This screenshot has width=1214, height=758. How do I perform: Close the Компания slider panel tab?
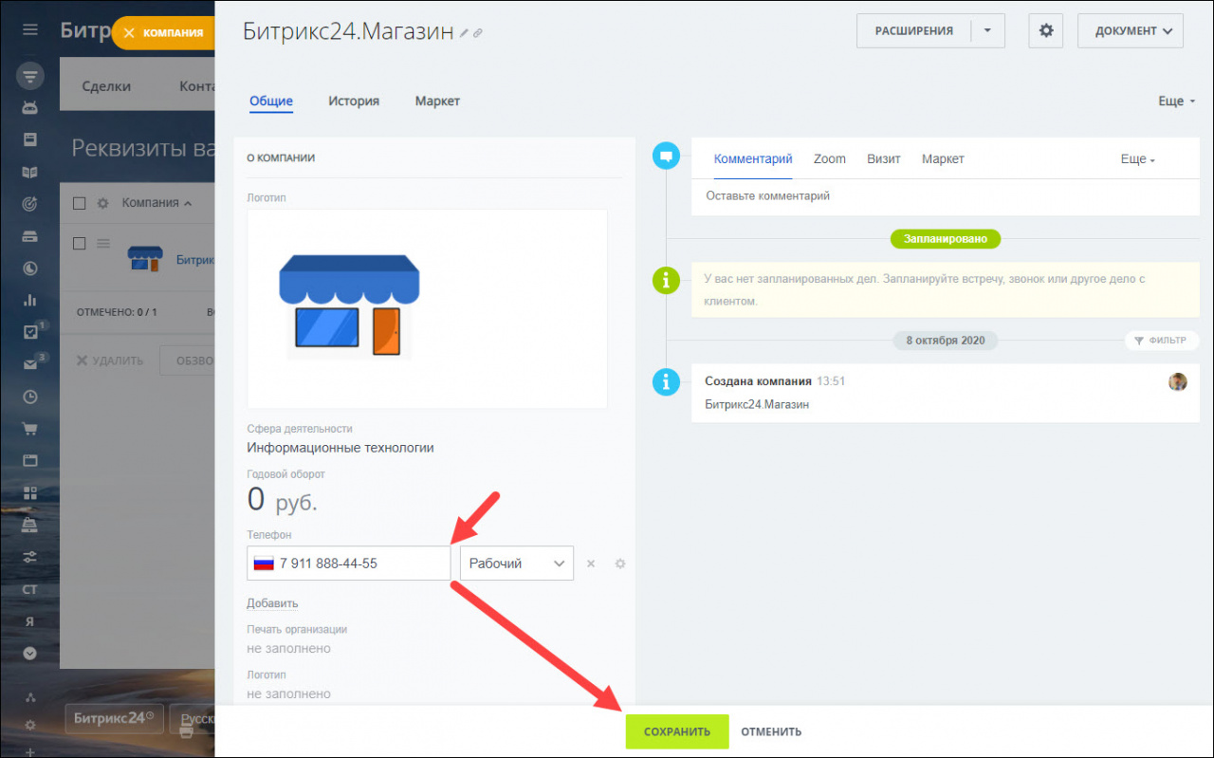[x=129, y=33]
